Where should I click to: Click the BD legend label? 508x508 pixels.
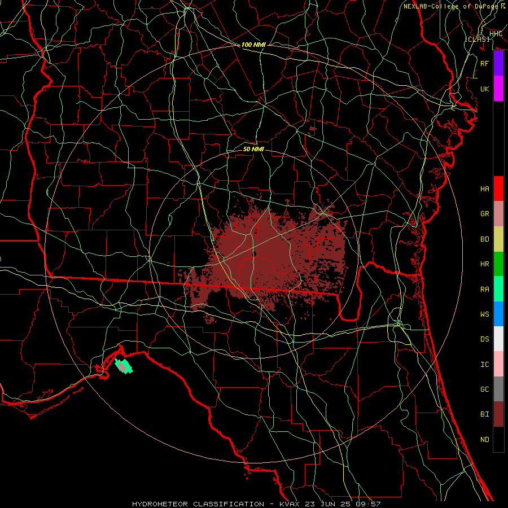pyautogui.click(x=484, y=239)
